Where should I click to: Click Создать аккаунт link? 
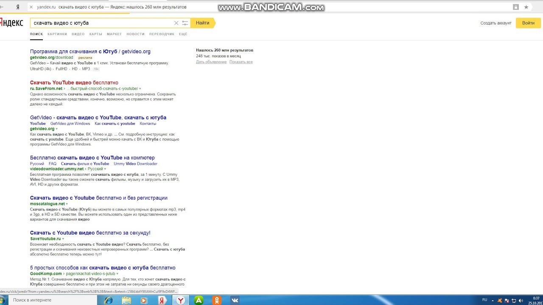(496, 23)
